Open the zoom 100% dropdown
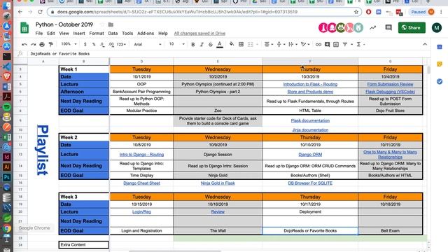This screenshot has height=252, width=448. tap(69, 44)
